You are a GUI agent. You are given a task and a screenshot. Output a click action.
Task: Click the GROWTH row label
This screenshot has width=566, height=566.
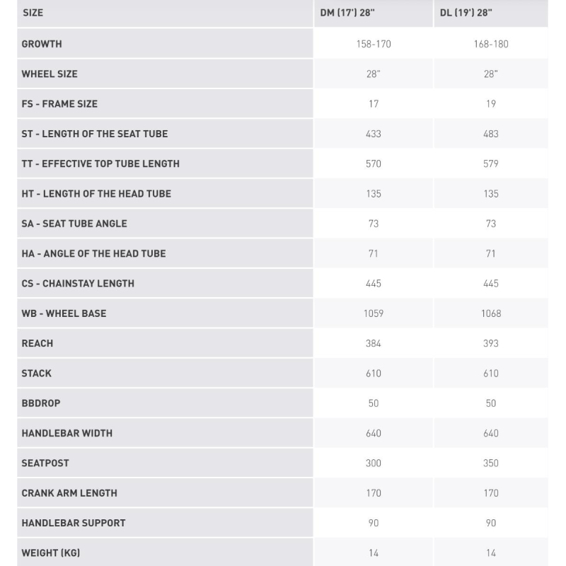(42, 44)
